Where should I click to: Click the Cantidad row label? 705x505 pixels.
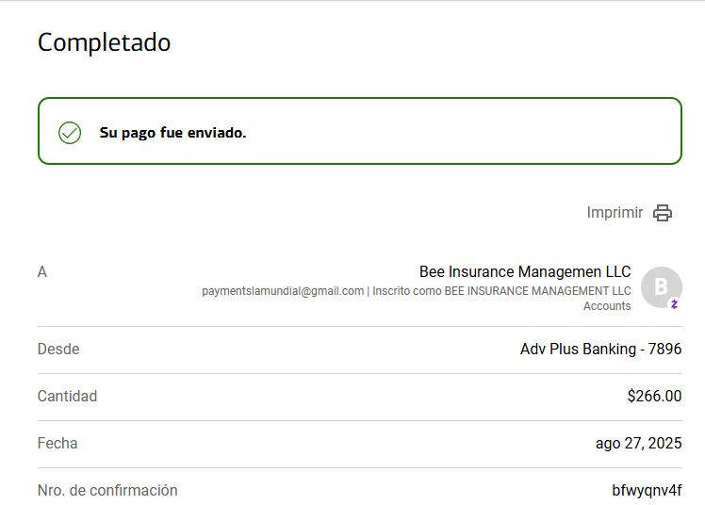point(67,397)
